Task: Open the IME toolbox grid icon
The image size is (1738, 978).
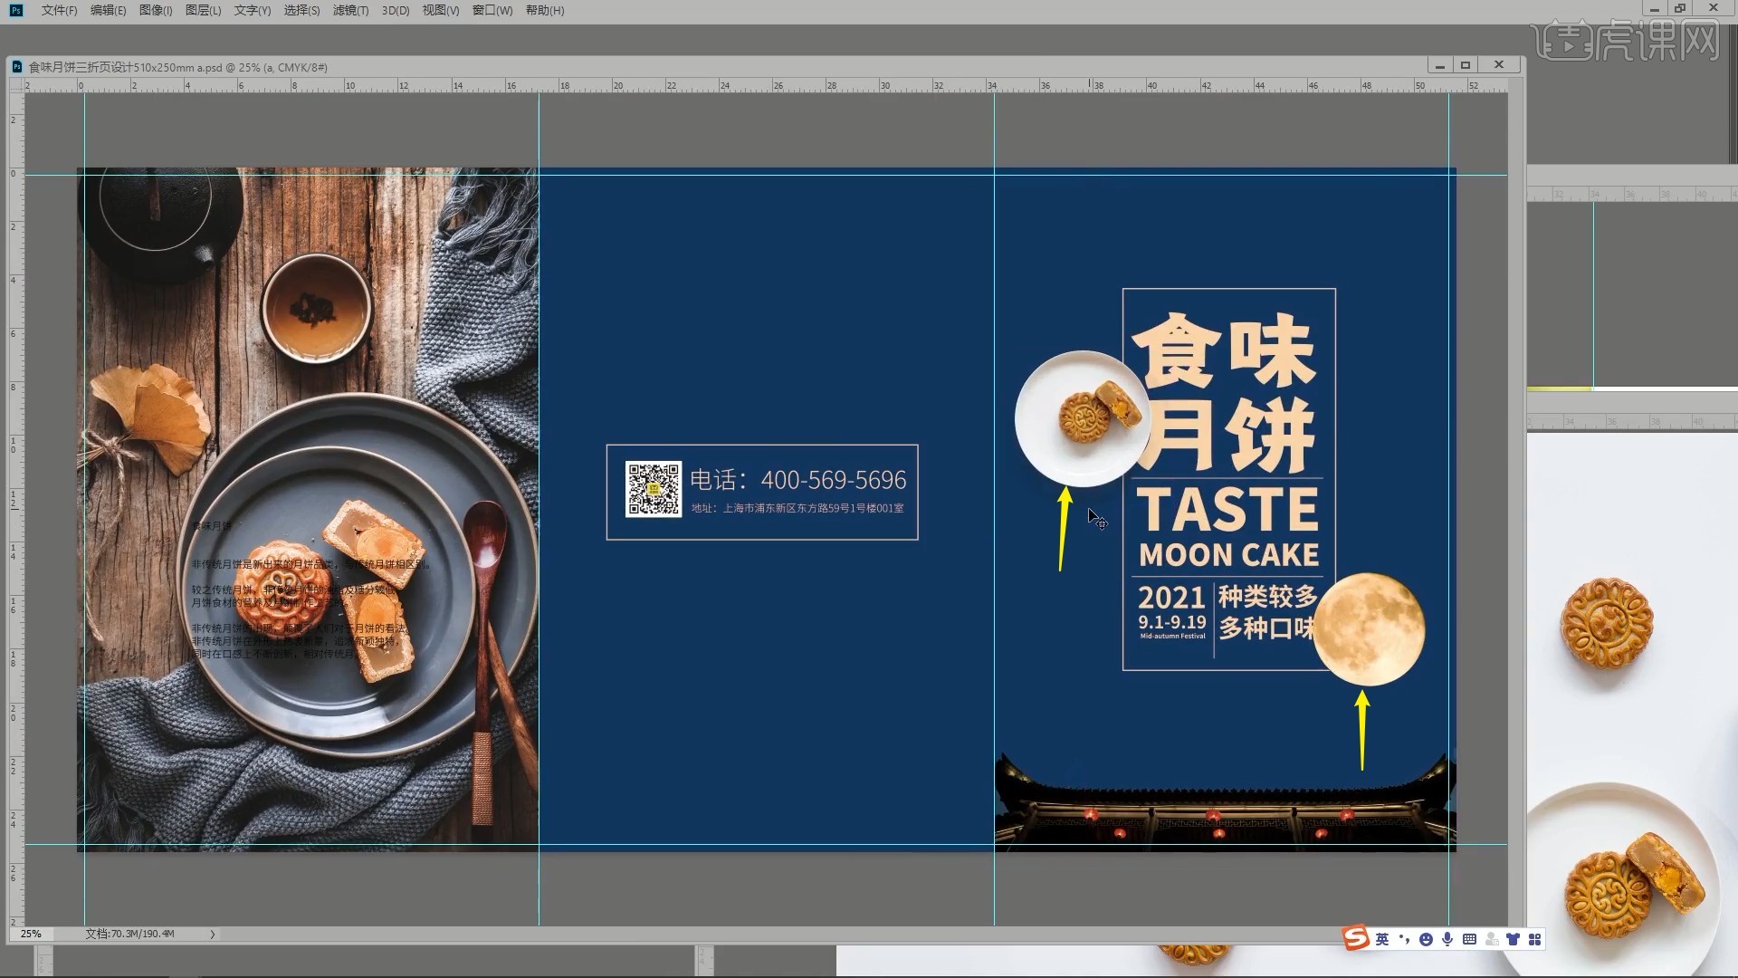Action: click(x=1534, y=939)
